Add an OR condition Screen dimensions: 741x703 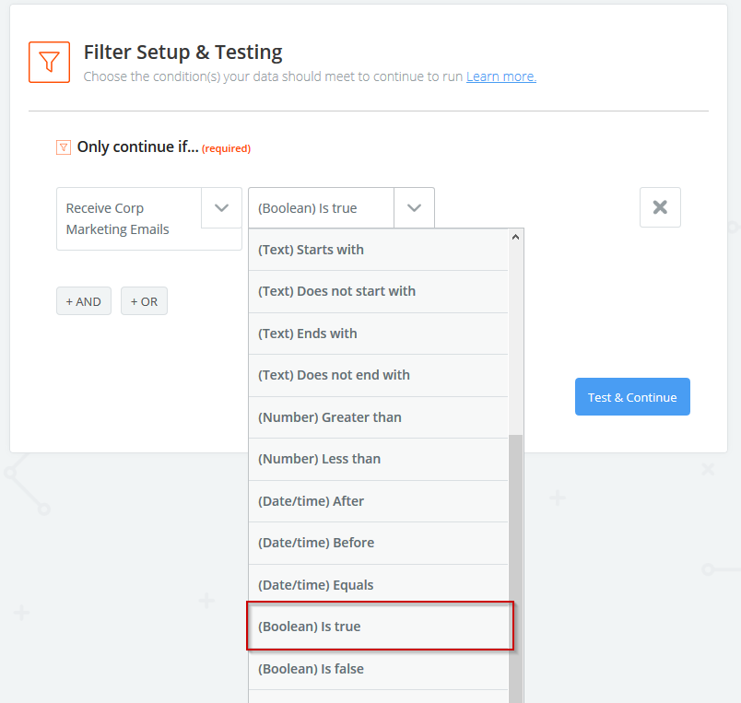click(144, 301)
